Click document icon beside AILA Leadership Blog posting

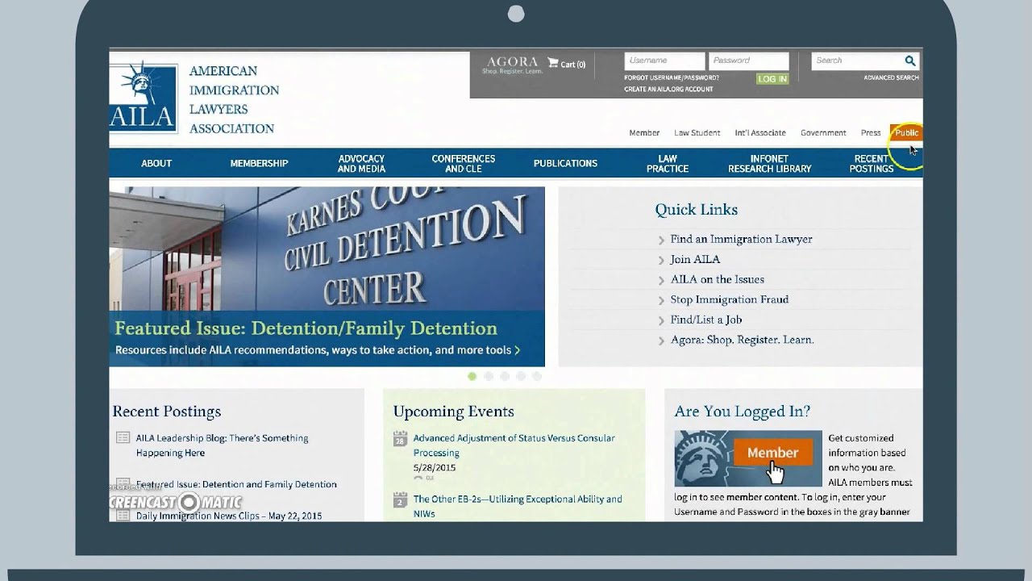(x=123, y=438)
